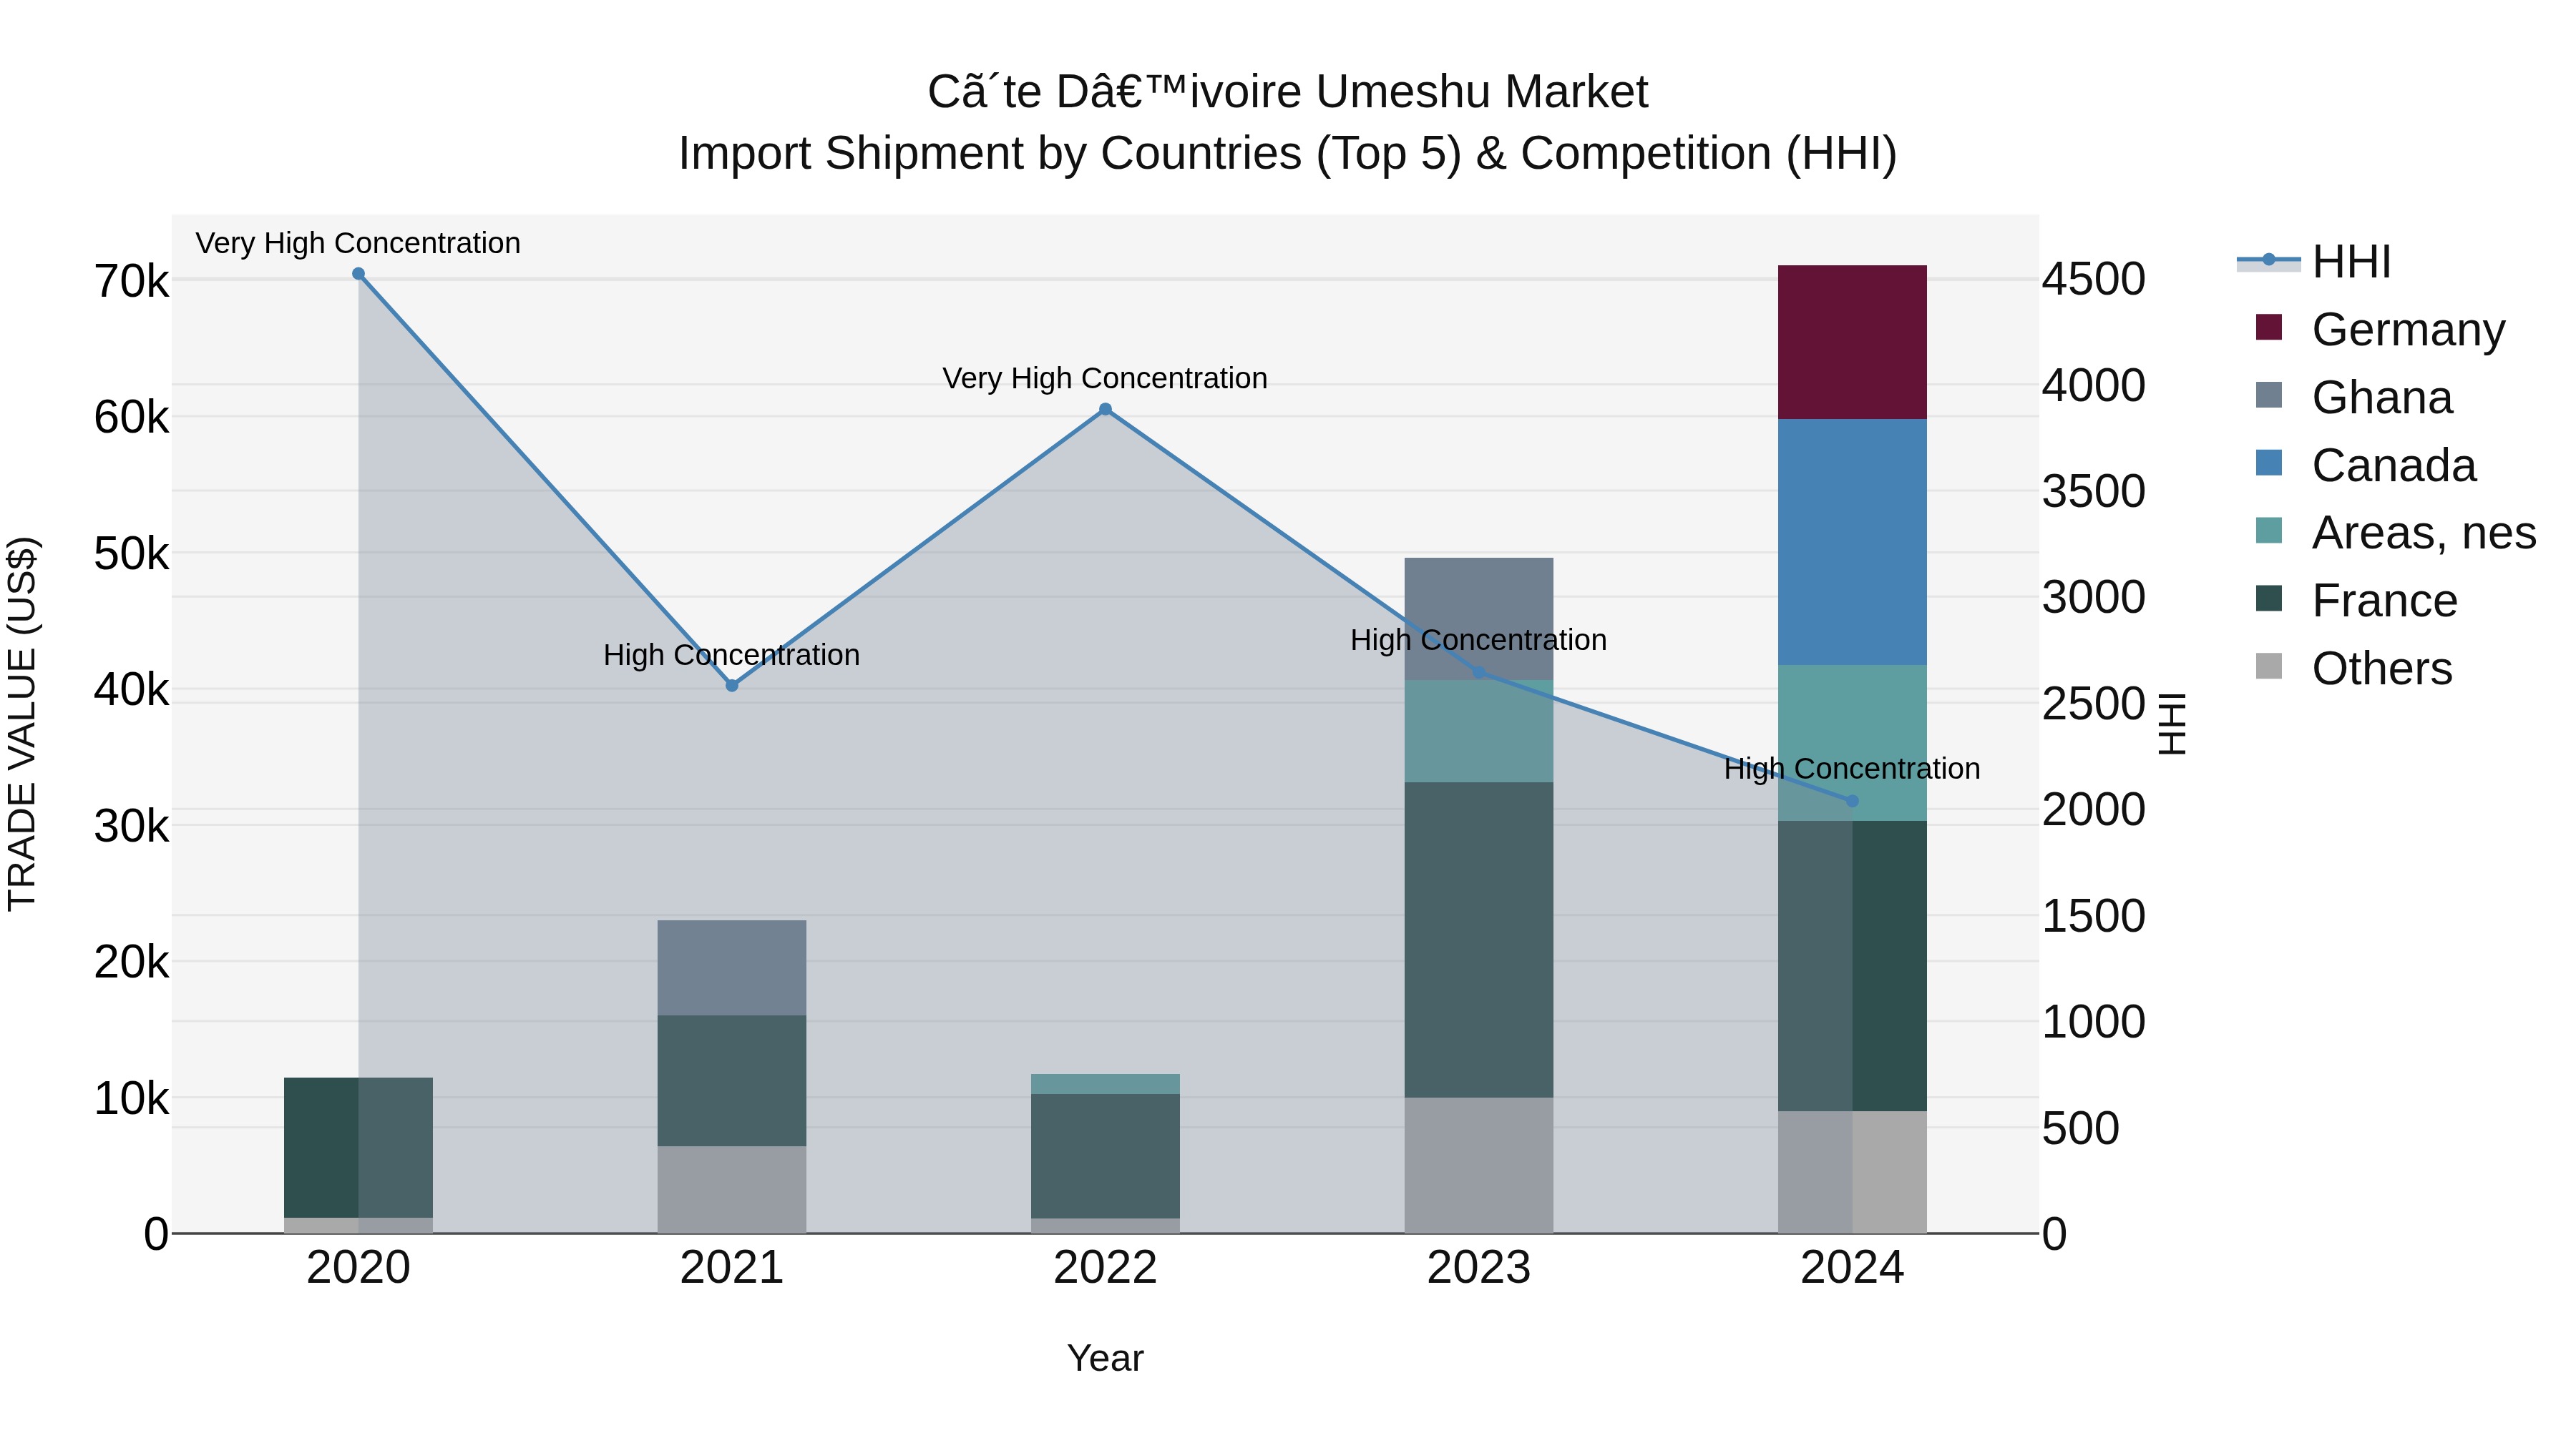Image resolution: width=2576 pixels, height=1448 pixels.
Task: Click the Umeshu Market chart title line
Action: (1288, 92)
